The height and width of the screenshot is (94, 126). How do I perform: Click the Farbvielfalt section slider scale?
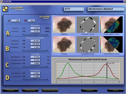35,66
